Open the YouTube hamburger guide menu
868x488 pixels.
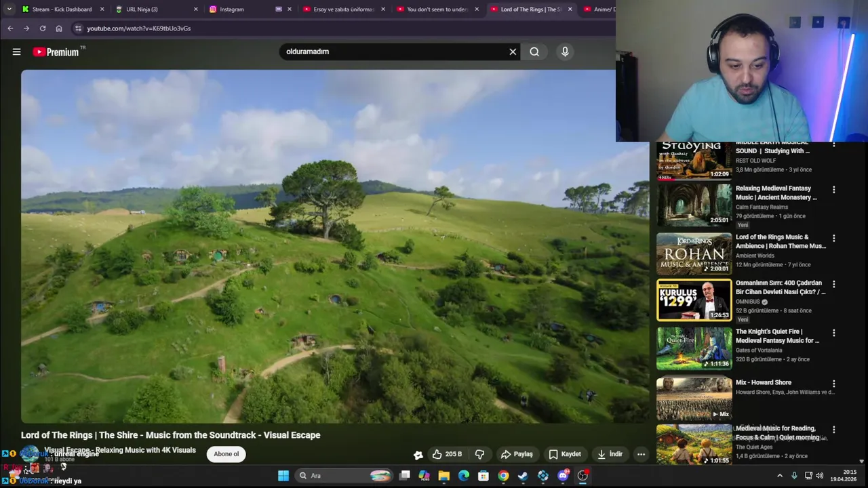click(16, 52)
